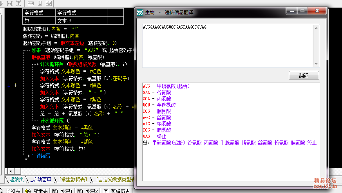Open the [自定义数据类型表] tab
This screenshot has height=193, width=342.
(x=115, y=179)
